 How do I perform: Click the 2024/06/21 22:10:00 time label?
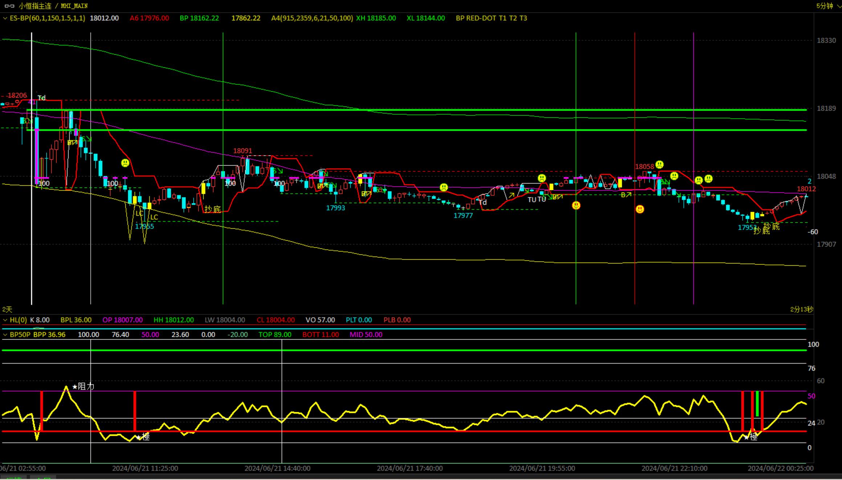click(x=674, y=468)
